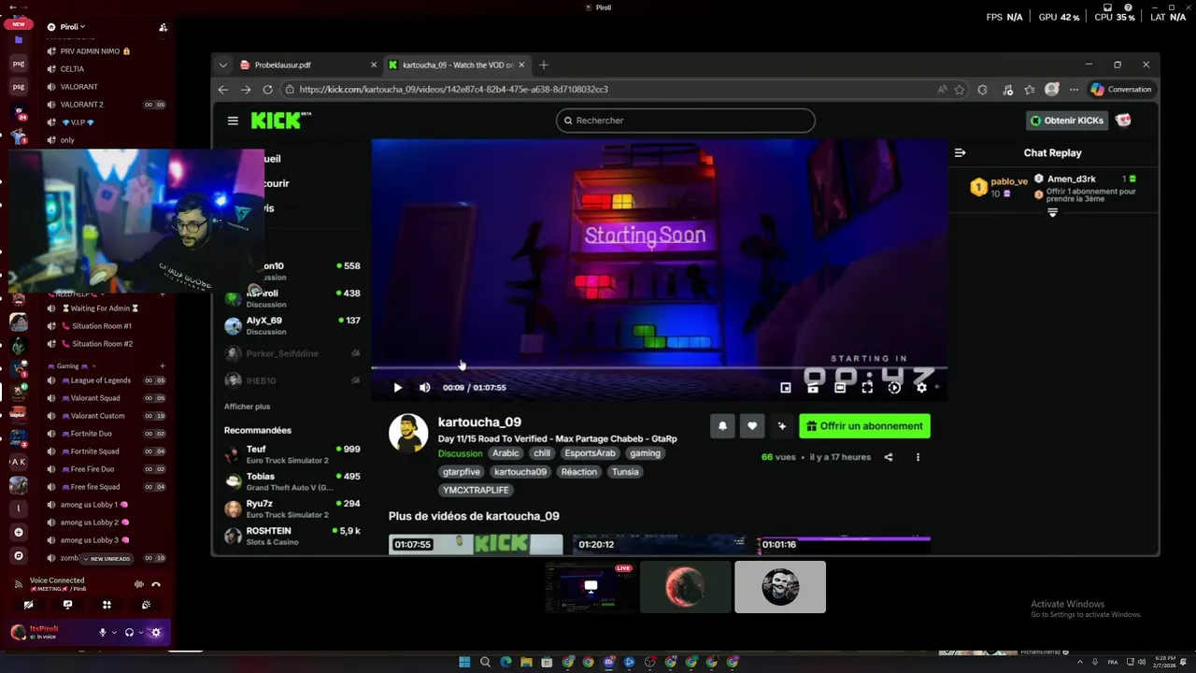Add channel to Gaming category
1196x673 pixels.
coord(163,366)
